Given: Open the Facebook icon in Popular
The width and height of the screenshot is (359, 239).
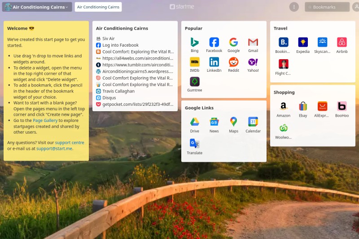Looking at the screenshot, I should pyautogui.click(x=214, y=42).
